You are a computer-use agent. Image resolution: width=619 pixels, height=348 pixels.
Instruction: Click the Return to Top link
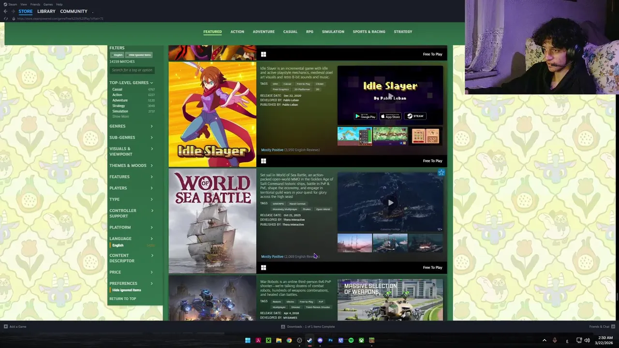pos(122,299)
